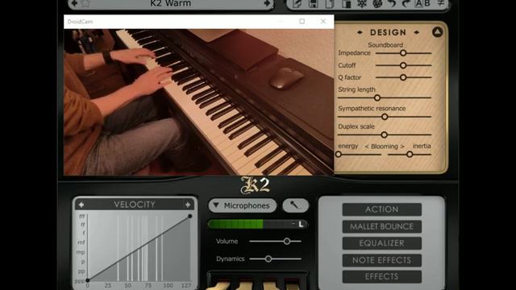Adjust the Duplex scale slider
516x290 pixels.
click(384, 135)
